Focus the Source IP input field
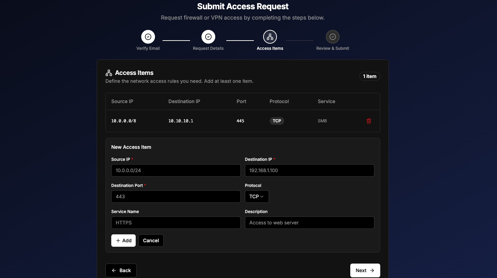The image size is (497, 278). point(176,170)
